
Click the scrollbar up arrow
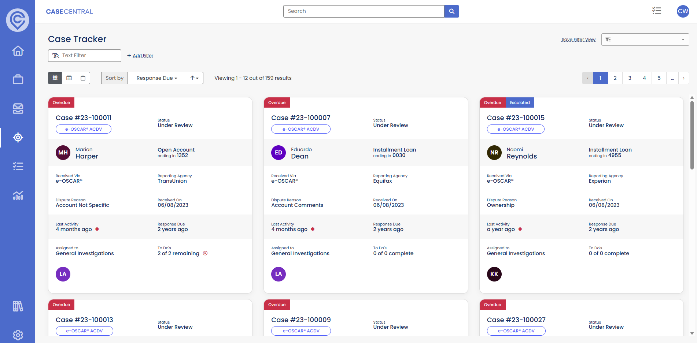pos(692,98)
